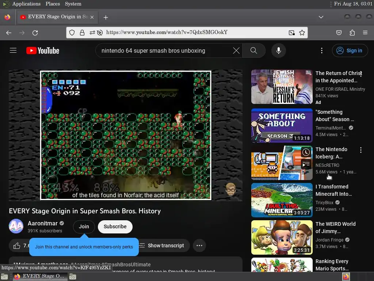Open Something About Season thumbnail
Screen dimensions: 374x281
(x=282, y=126)
